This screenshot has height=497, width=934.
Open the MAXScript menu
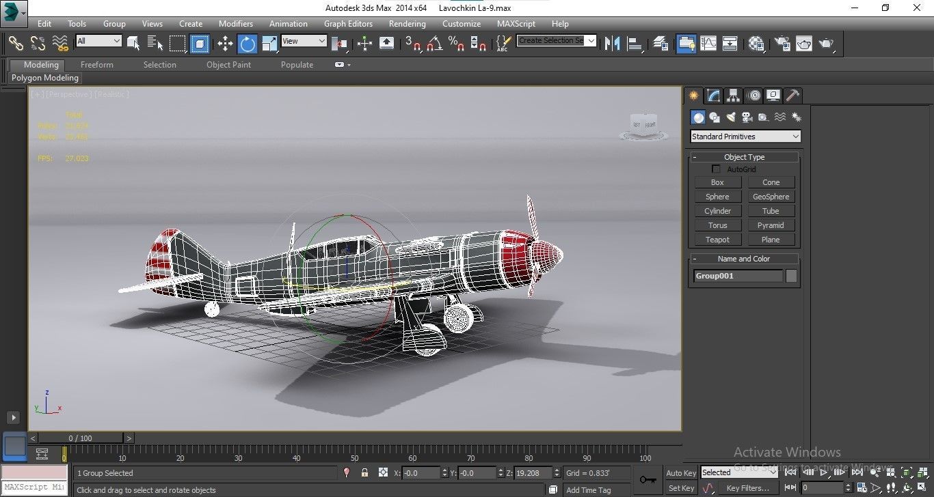[x=516, y=23]
